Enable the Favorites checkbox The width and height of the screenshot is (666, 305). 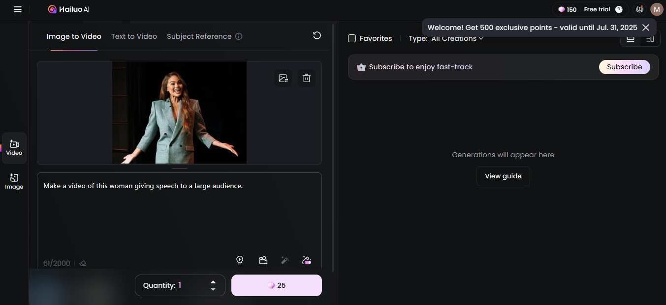point(352,38)
